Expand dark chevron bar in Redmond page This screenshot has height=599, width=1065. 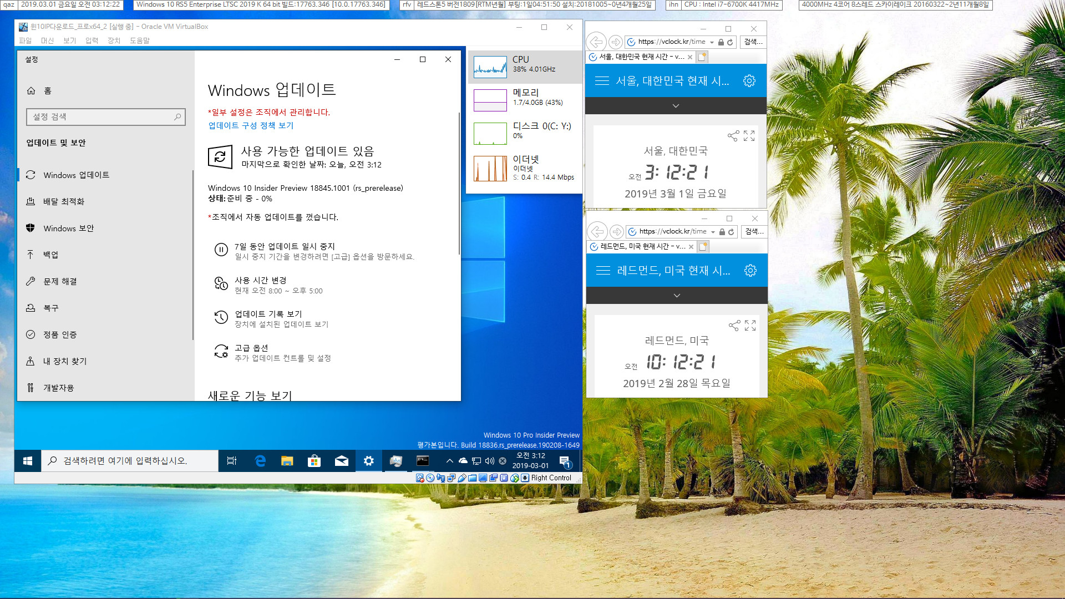pos(677,296)
